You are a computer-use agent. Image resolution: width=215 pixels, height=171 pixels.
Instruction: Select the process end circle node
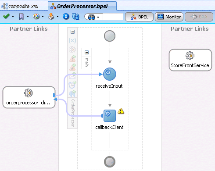click(110, 162)
